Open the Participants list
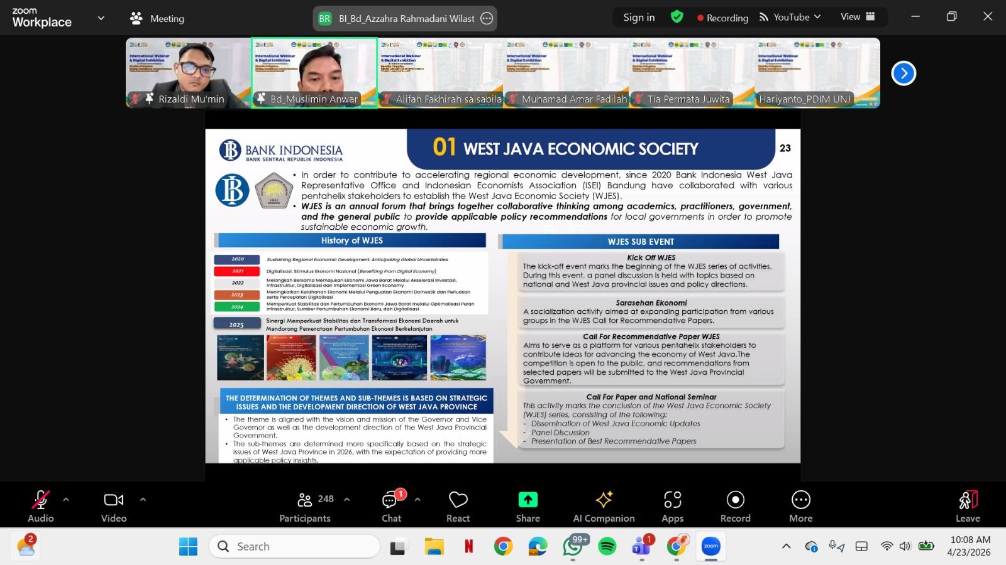 tap(306, 506)
